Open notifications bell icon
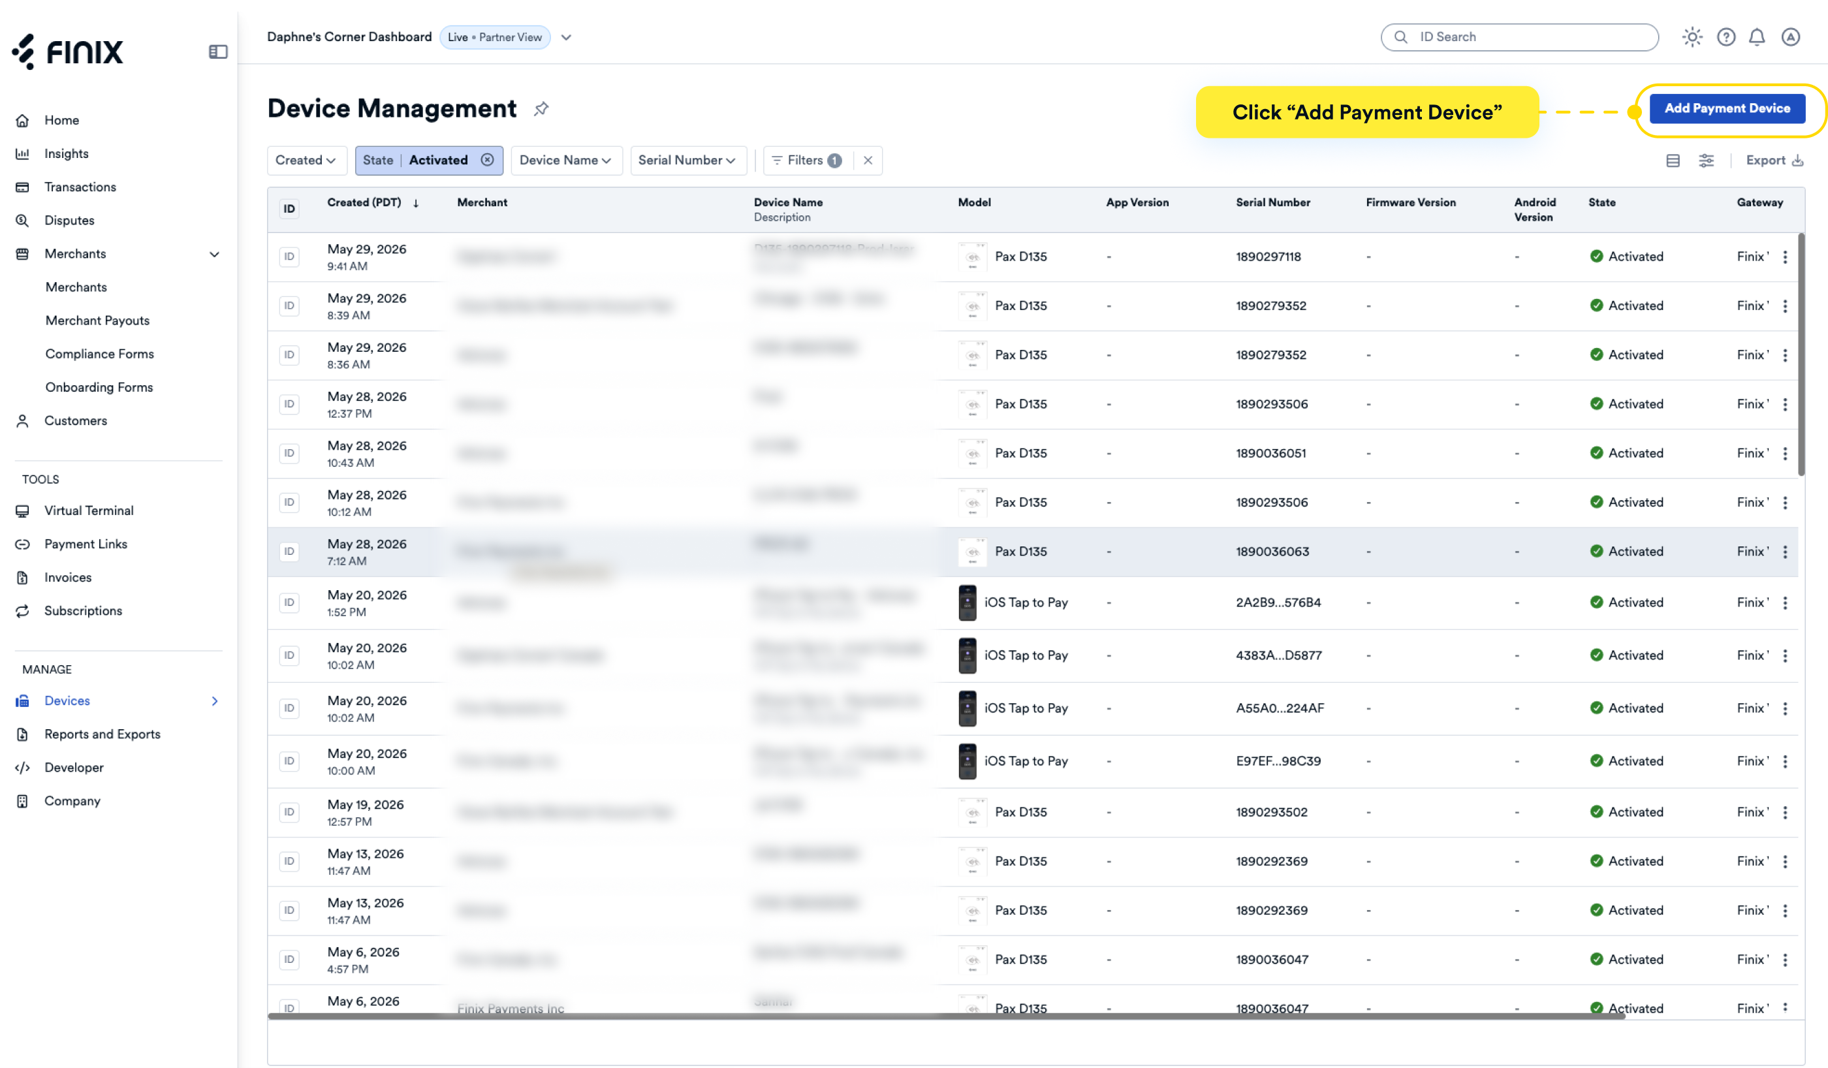The image size is (1828, 1068). tap(1756, 37)
